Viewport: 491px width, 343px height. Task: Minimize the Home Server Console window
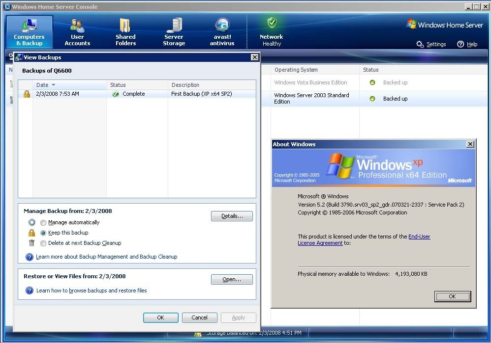click(x=468, y=6)
